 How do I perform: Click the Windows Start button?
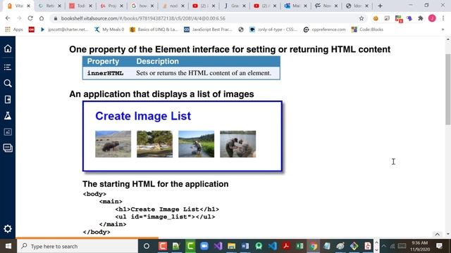[8, 246]
